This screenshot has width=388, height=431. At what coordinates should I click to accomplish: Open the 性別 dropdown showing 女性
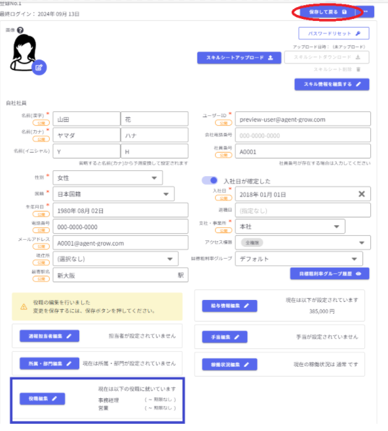(107, 178)
